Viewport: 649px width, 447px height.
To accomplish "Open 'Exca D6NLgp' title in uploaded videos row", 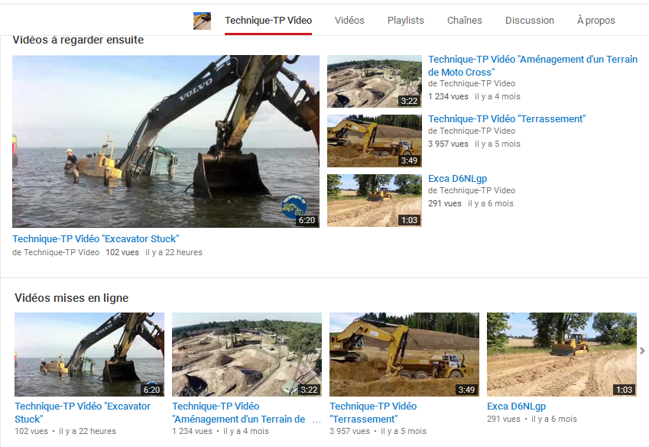I will pyautogui.click(x=516, y=406).
